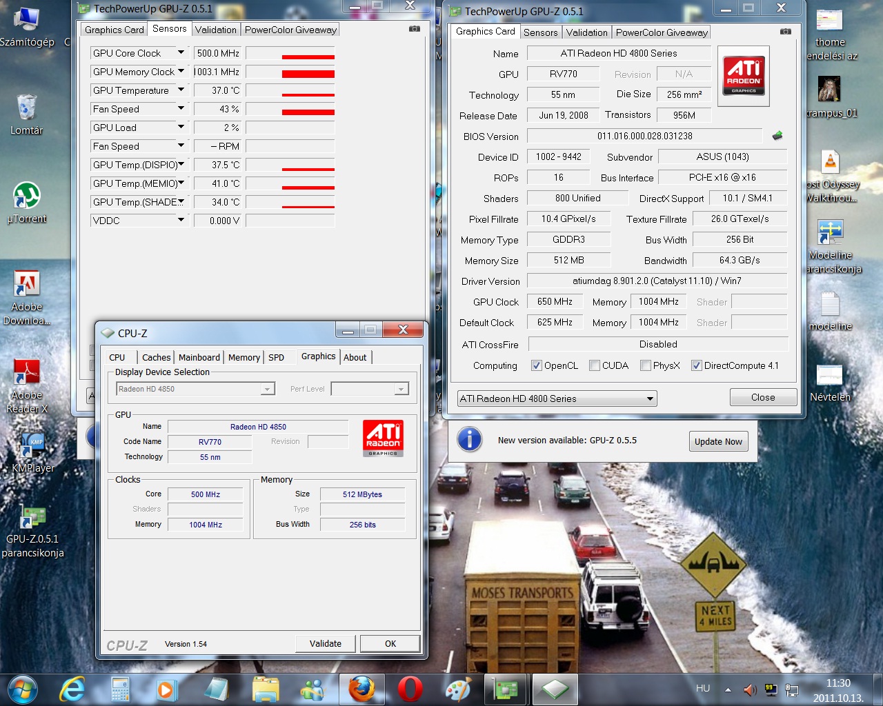Toggle the DirectCompute 4.1 checkbox

point(697,365)
